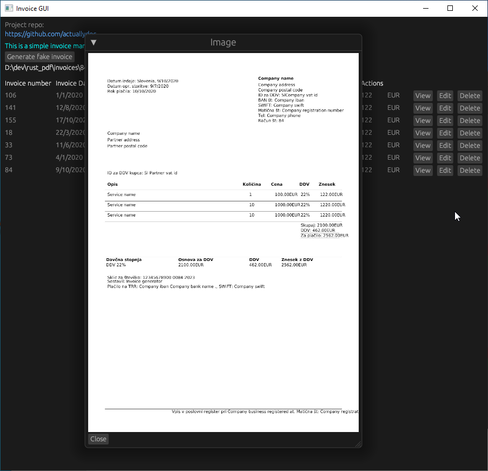488x471 pixels.
Task: Click 'Opis' column header in invoice preview
Action: (x=113, y=185)
